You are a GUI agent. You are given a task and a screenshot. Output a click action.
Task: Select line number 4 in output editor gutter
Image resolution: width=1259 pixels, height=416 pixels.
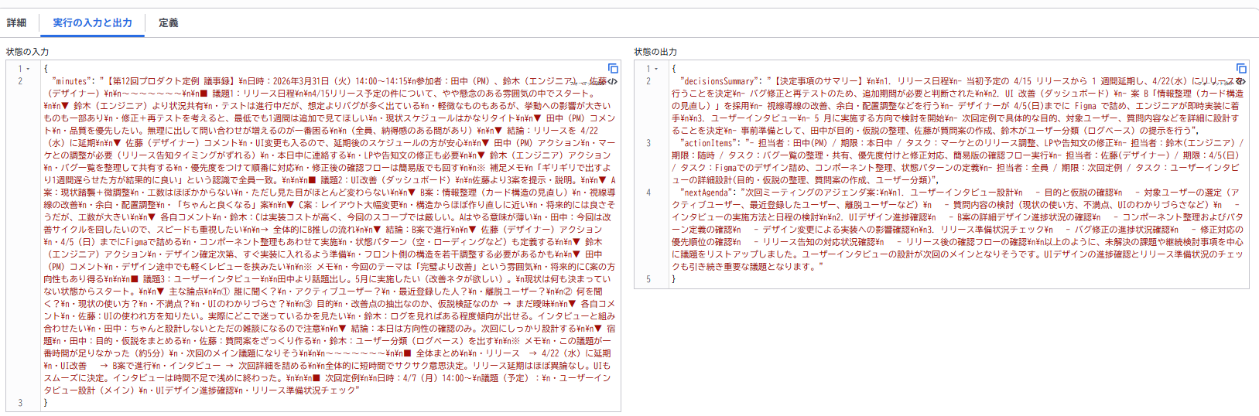click(x=649, y=193)
